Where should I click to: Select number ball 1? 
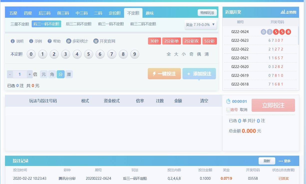(x=43, y=54)
